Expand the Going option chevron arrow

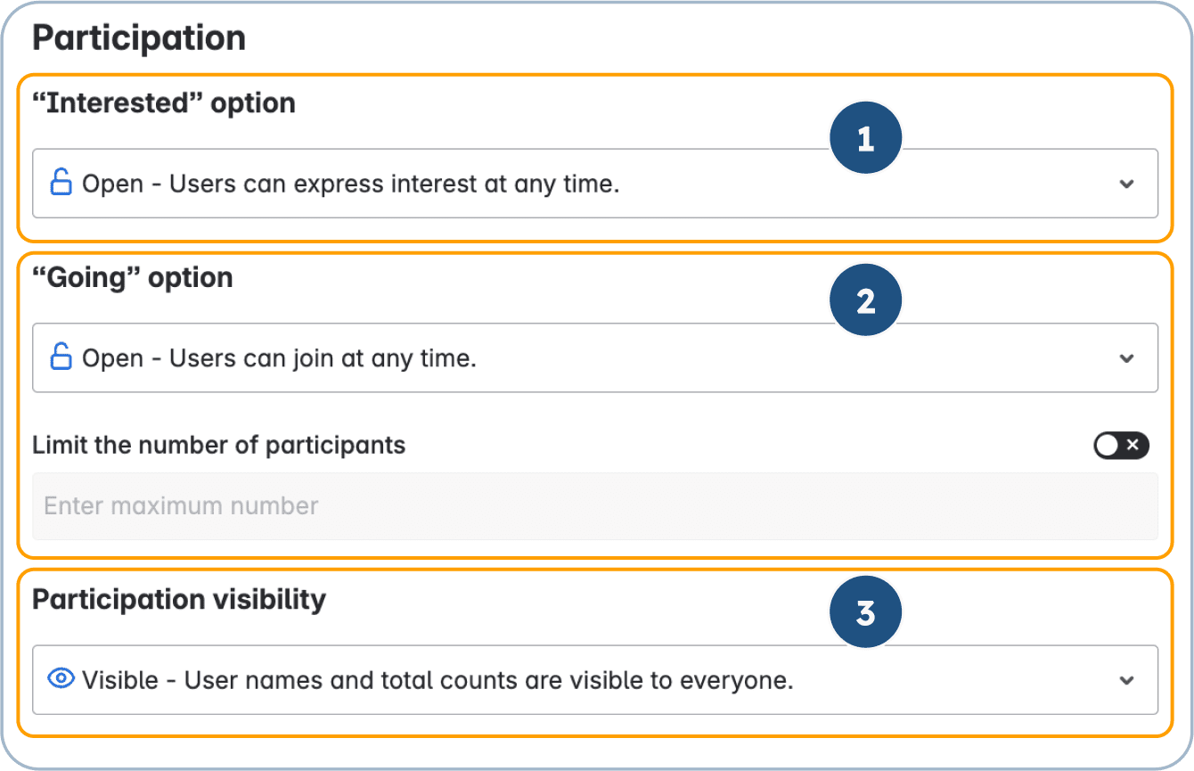coord(1126,358)
